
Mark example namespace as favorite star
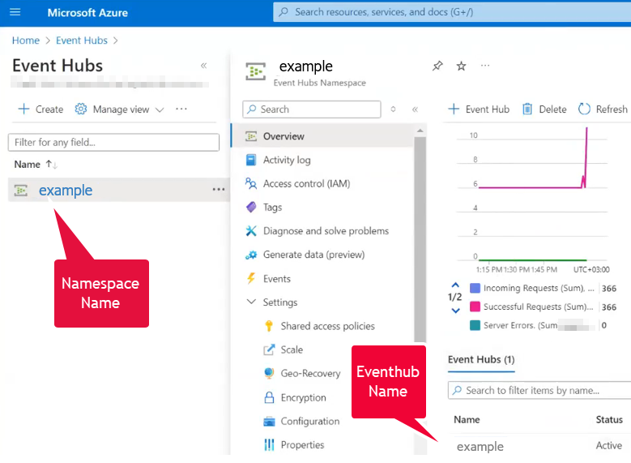pos(461,66)
